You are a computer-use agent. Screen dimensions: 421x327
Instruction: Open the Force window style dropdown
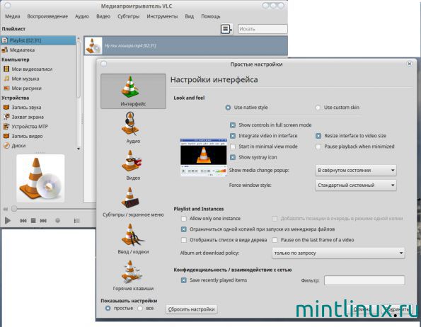(x=356, y=185)
